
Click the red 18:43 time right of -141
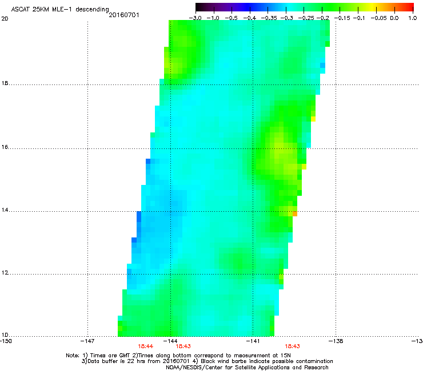coord(293,346)
